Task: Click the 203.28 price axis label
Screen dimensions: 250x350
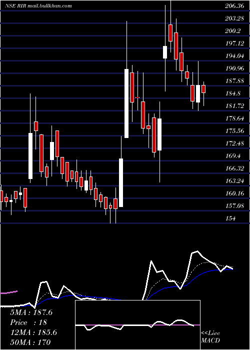Action: [x=234, y=18]
